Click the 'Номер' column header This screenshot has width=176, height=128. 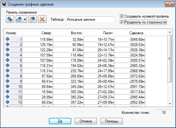(13, 33)
